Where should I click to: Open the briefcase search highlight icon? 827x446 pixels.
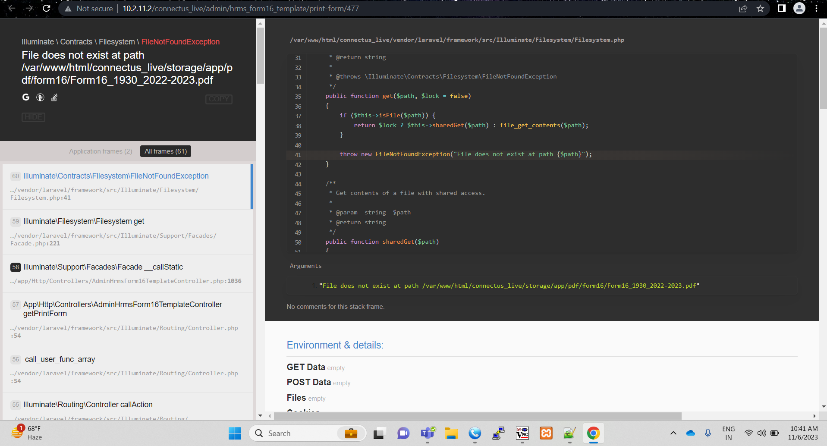pos(351,433)
